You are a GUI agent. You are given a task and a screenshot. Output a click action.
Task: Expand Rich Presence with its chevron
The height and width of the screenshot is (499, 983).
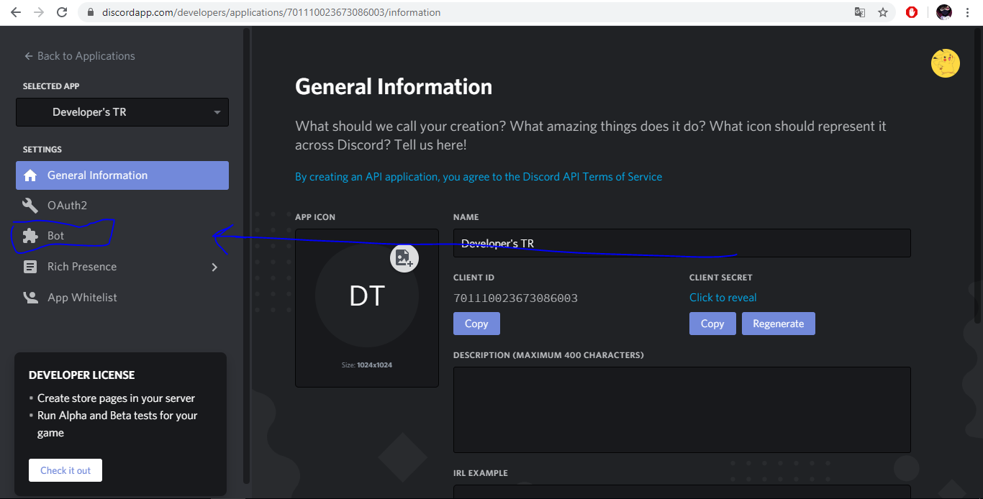(x=214, y=266)
